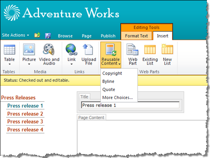The image size is (210, 158).
Task: Click the Web Parts group label
Action: (x=149, y=72)
